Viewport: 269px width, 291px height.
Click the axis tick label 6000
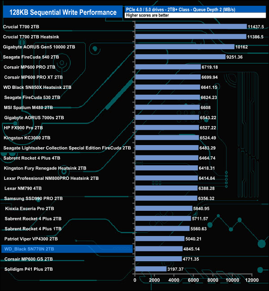(x=193, y=280)
